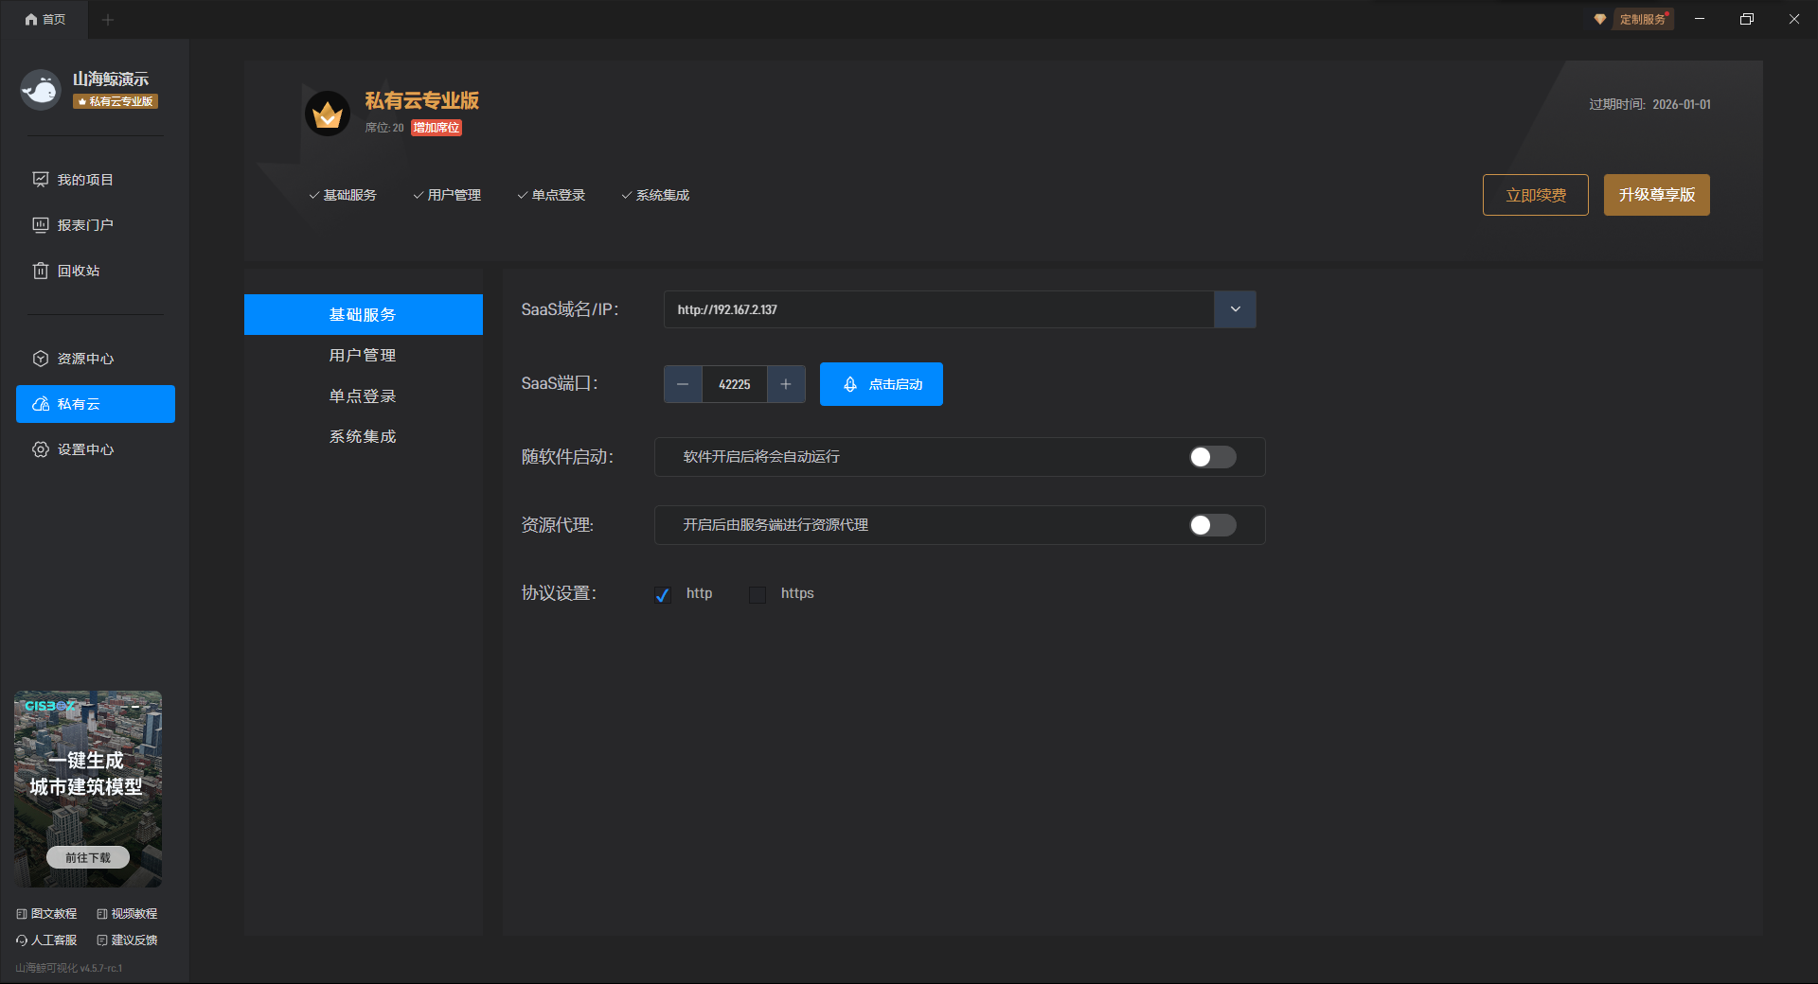Click the 系统集成 feature checkmark label

coord(655,195)
